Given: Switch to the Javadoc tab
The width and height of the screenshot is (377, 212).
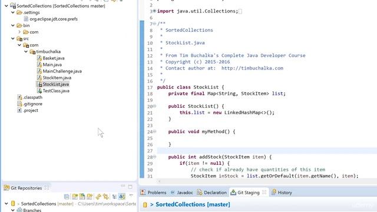Looking at the screenshot, I should coord(182,193).
